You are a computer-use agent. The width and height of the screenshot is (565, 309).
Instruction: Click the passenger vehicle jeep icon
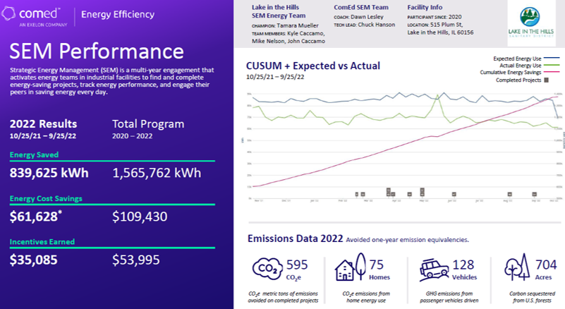tap(435, 269)
